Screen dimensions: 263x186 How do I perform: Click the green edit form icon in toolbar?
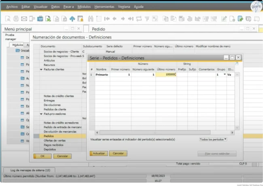(240, 19)
